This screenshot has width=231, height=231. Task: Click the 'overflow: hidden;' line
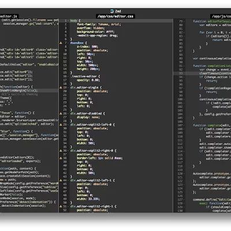(x=91, y=28)
